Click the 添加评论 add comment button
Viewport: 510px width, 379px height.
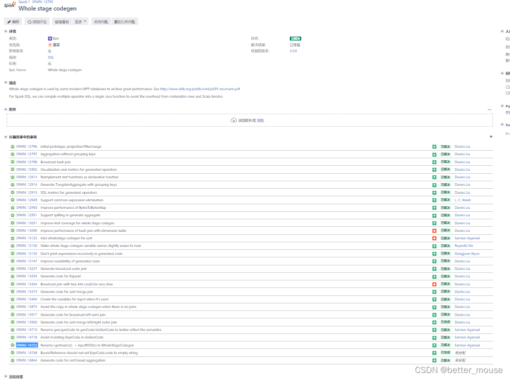tap(37, 22)
